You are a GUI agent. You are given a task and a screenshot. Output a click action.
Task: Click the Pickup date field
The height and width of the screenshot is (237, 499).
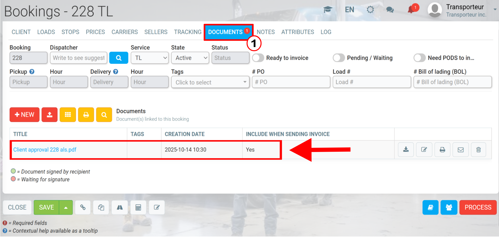click(29, 82)
